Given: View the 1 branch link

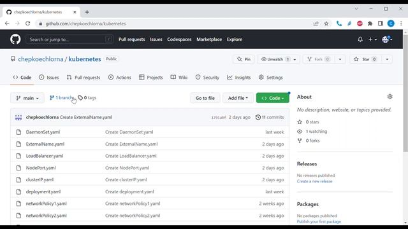Looking at the screenshot, I should [x=62, y=98].
